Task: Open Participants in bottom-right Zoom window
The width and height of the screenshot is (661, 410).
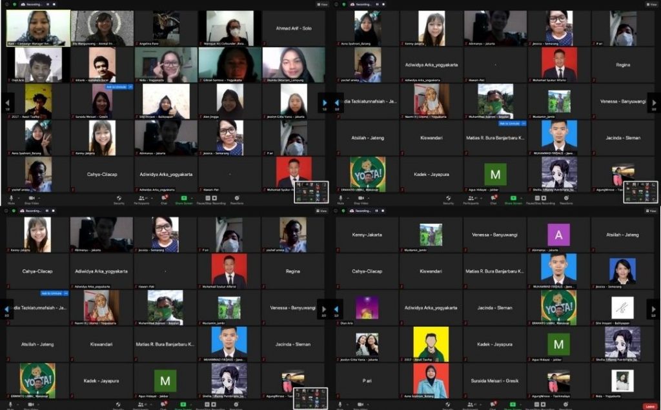Action: coord(471,405)
